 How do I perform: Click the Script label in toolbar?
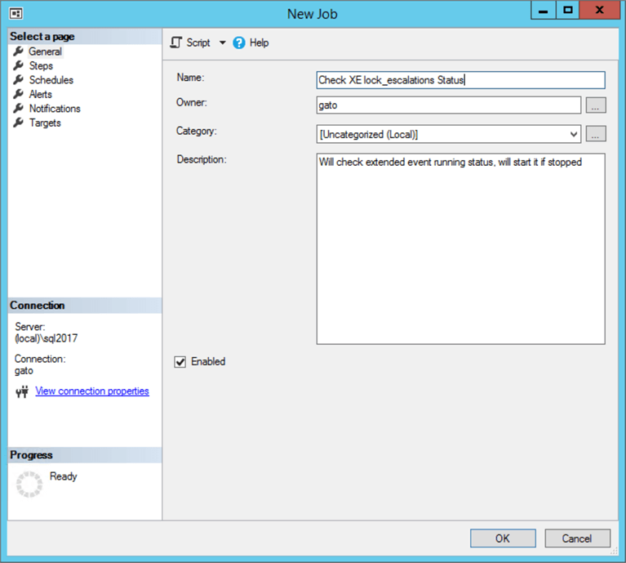[198, 42]
